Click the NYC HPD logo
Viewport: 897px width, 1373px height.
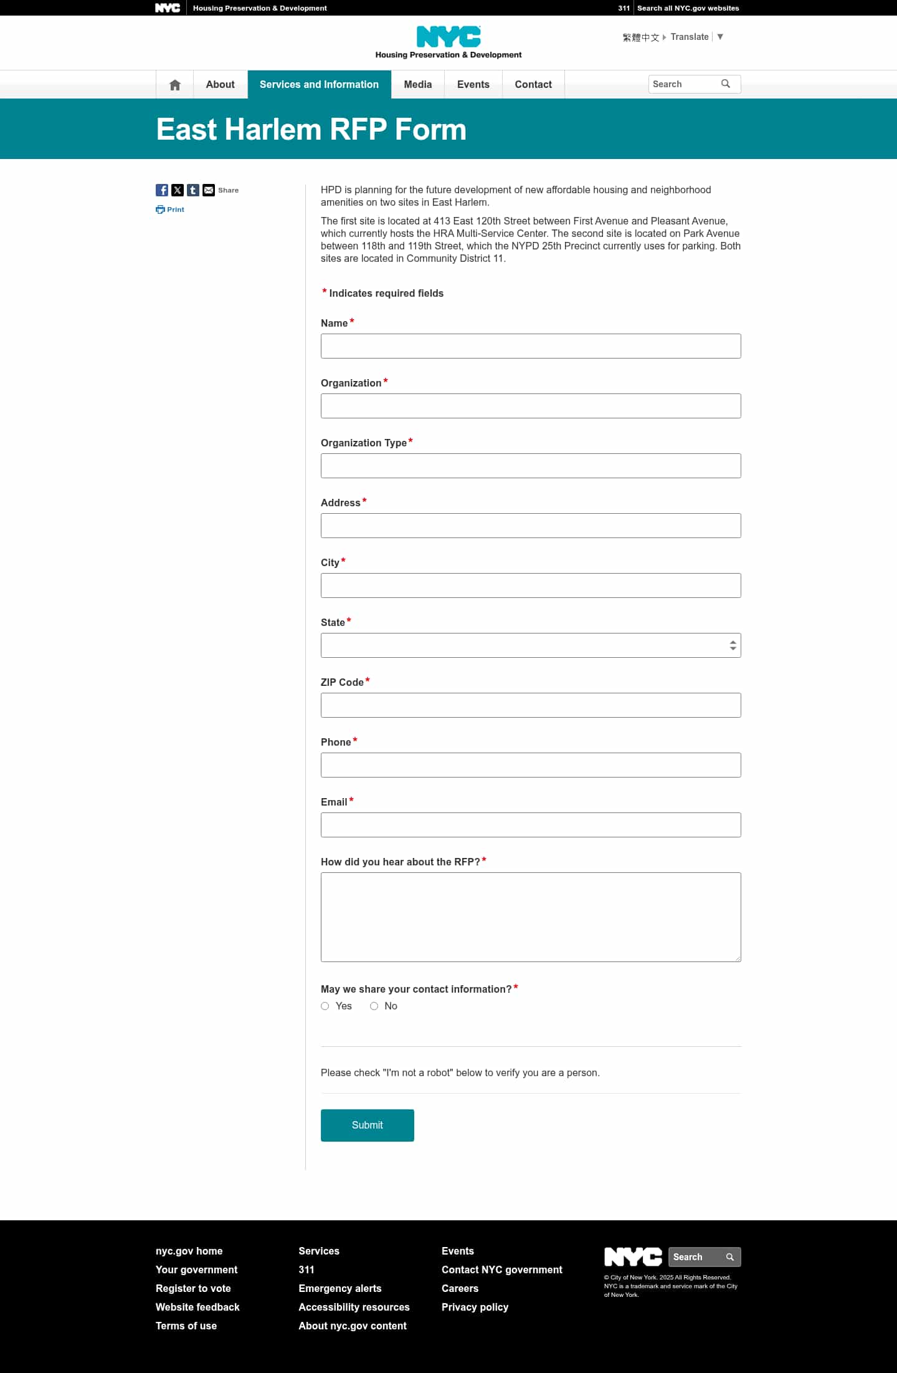tap(448, 41)
